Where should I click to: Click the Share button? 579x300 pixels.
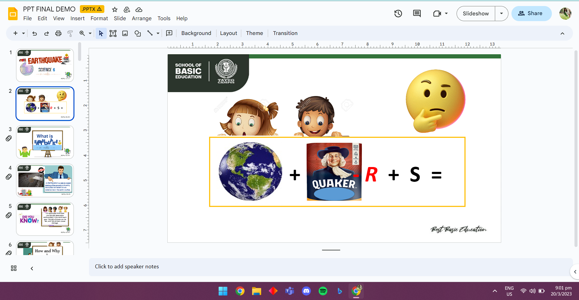pyautogui.click(x=531, y=14)
